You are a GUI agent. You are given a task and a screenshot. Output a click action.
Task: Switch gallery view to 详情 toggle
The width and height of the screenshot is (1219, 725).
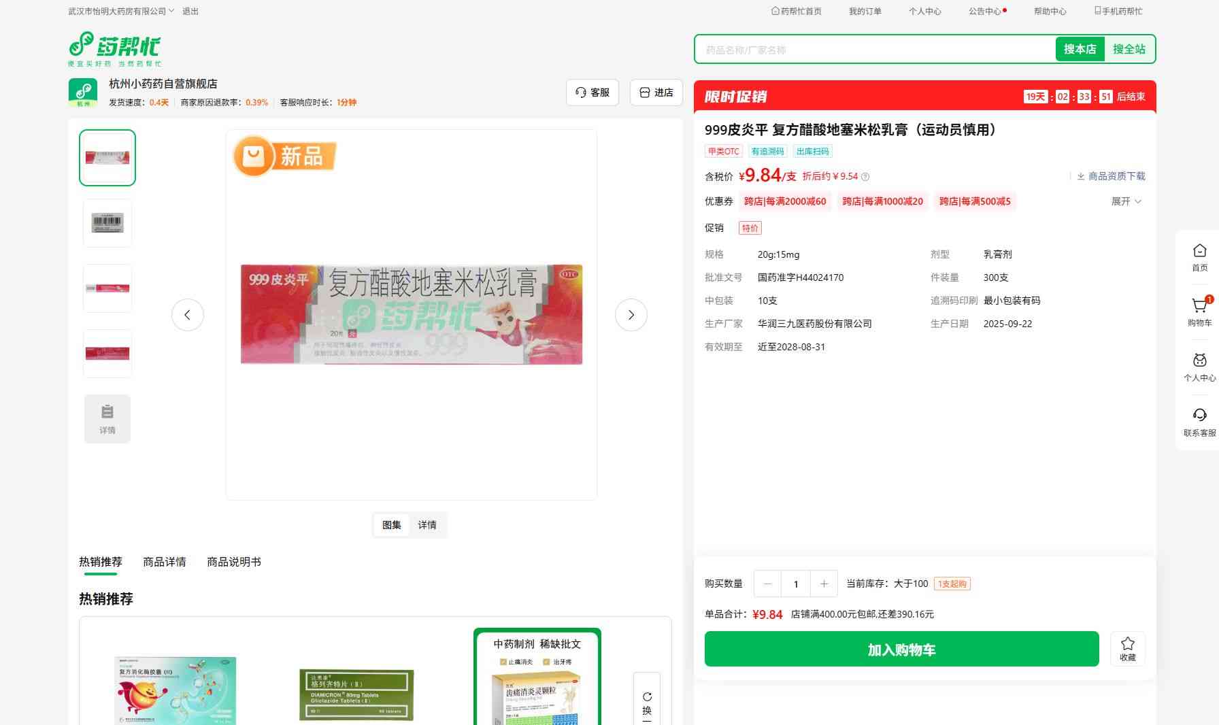click(x=427, y=525)
